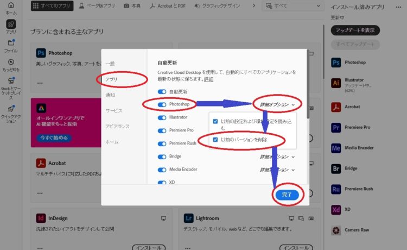
Task: Toggle auto-update for Illustrator
Action: (162, 118)
